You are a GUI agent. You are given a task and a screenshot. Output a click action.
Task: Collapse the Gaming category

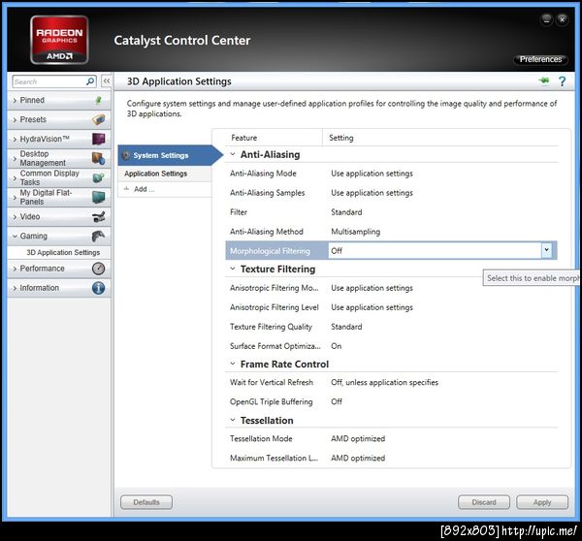click(15, 236)
